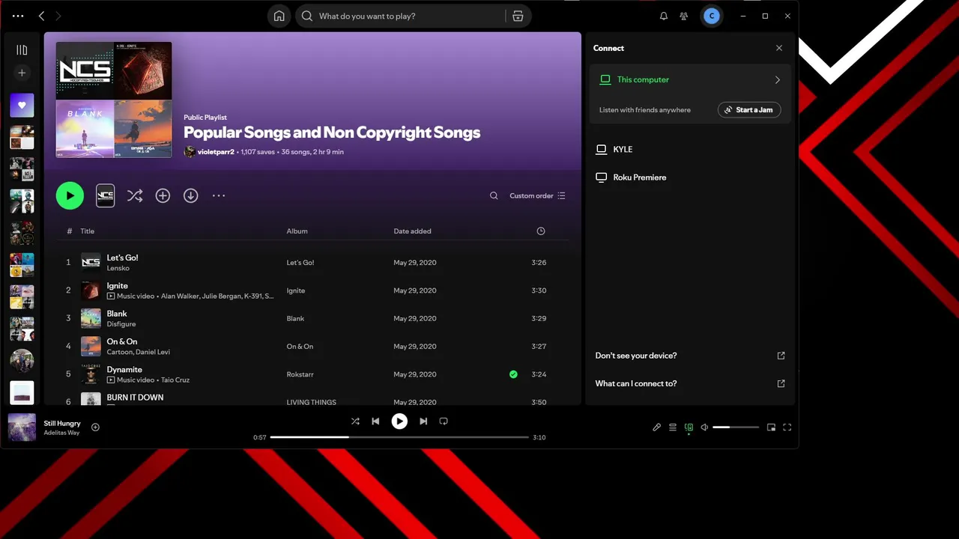This screenshot has width=959, height=539.
Task: Toggle Connect to a device icon
Action: [689, 427]
